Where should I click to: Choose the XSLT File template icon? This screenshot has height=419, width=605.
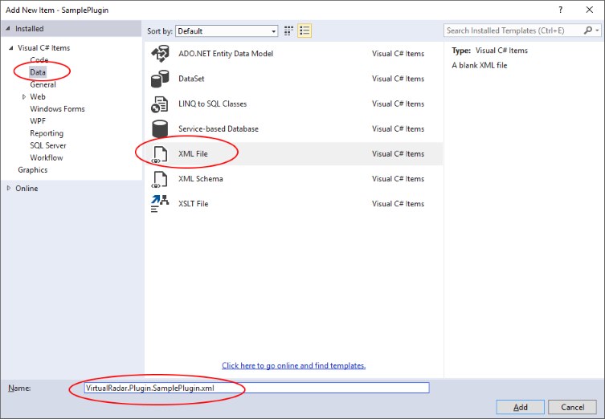coord(160,204)
